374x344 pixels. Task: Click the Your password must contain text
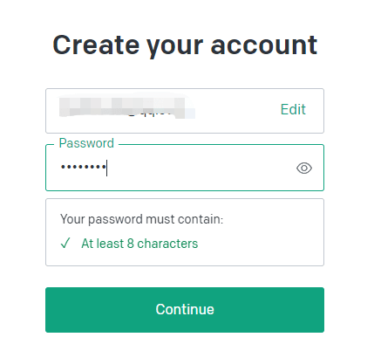(x=142, y=219)
